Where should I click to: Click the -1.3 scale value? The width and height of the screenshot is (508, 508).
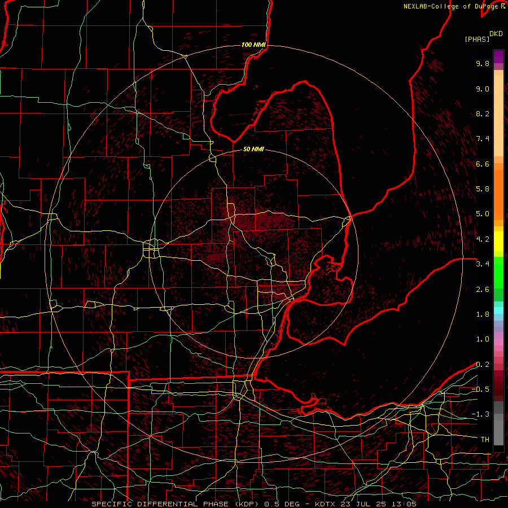click(x=480, y=414)
